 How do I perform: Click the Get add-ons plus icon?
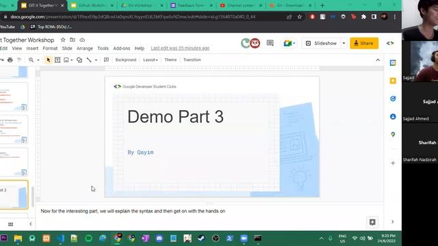(x=393, y=163)
